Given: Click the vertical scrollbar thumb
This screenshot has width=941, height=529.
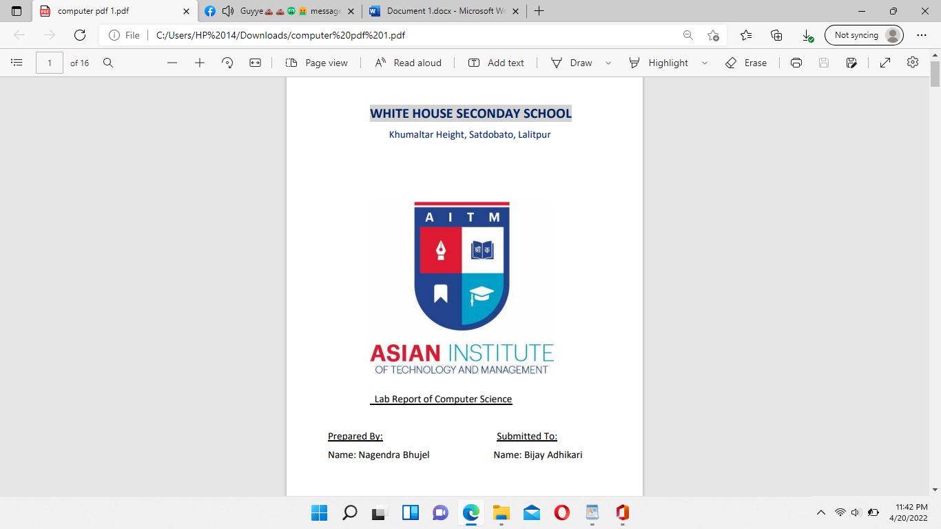Looking at the screenshot, I should pyautogui.click(x=935, y=74).
